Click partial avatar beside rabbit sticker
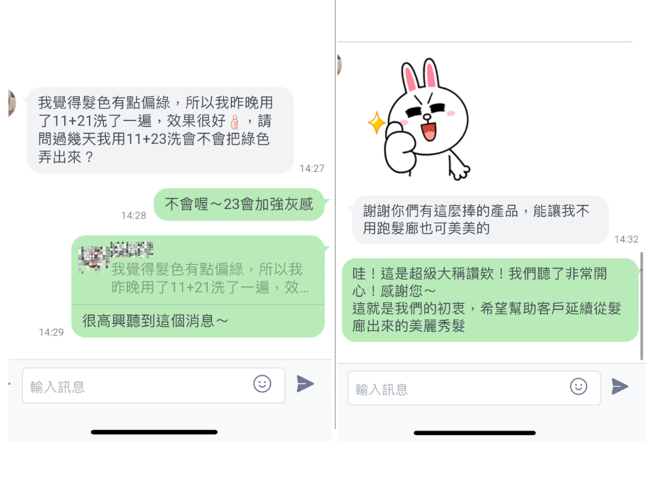 tap(339, 65)
